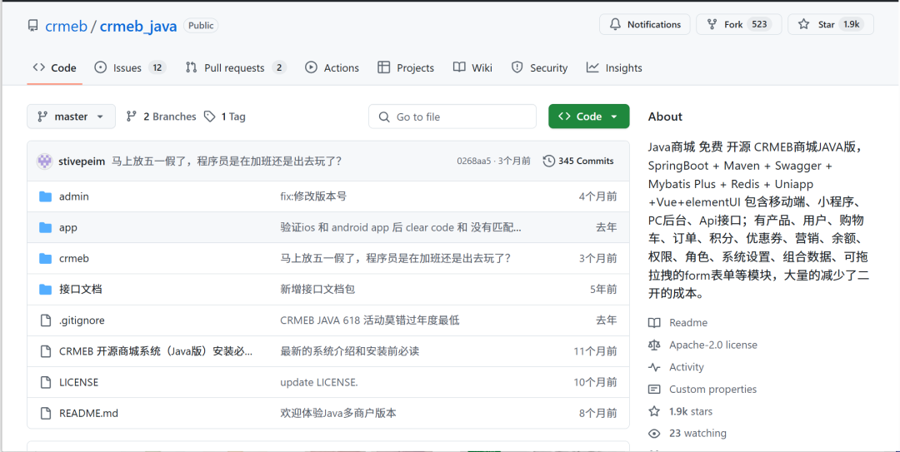The image size is (900, 452).
Task: Open the master branch dropdown
Action: pos(71,117)
